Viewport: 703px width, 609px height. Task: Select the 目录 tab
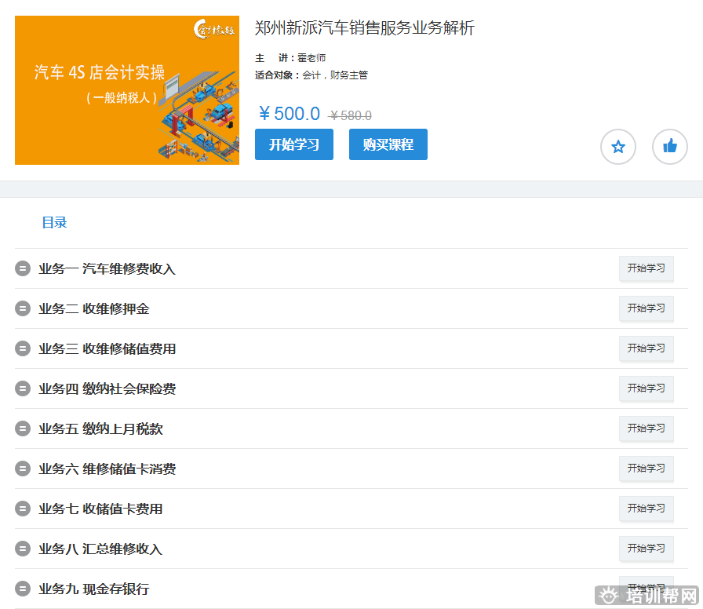coord(54,222)
